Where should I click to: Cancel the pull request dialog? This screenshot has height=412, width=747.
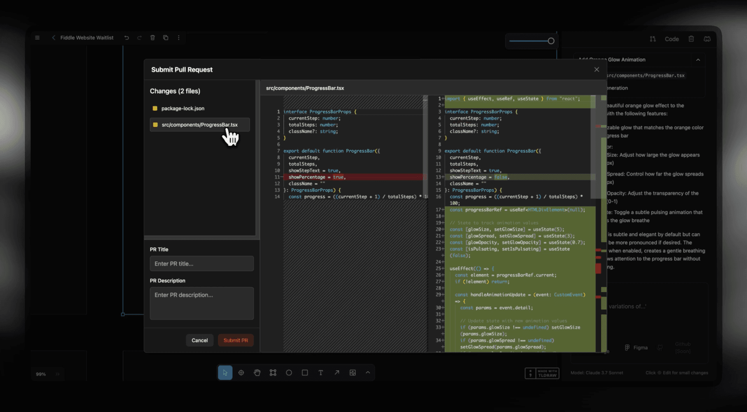(x=200, y=340)
